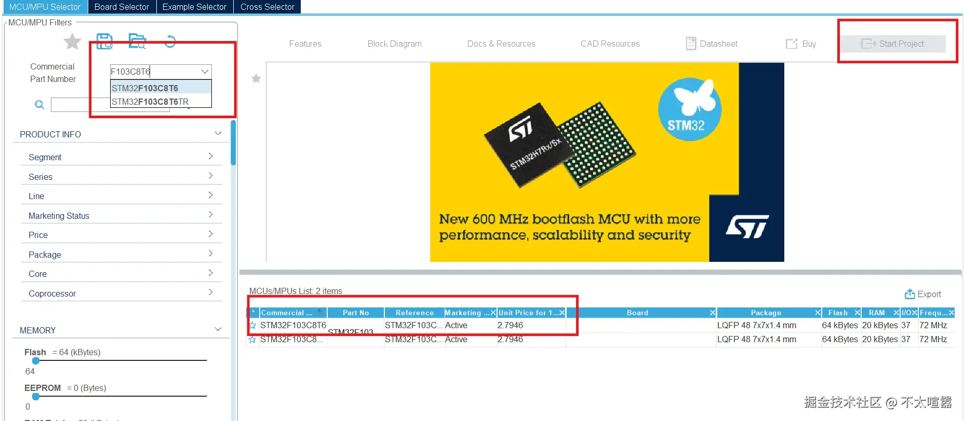
Task: Click the save filter floppy disk icon
Action: 104,41
